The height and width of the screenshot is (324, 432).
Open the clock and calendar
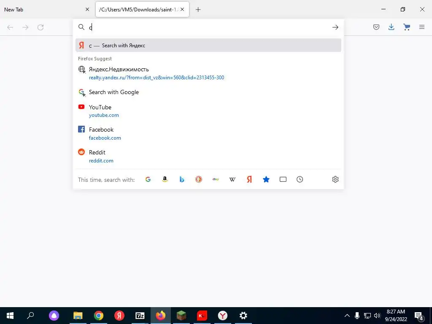[396, 316]
